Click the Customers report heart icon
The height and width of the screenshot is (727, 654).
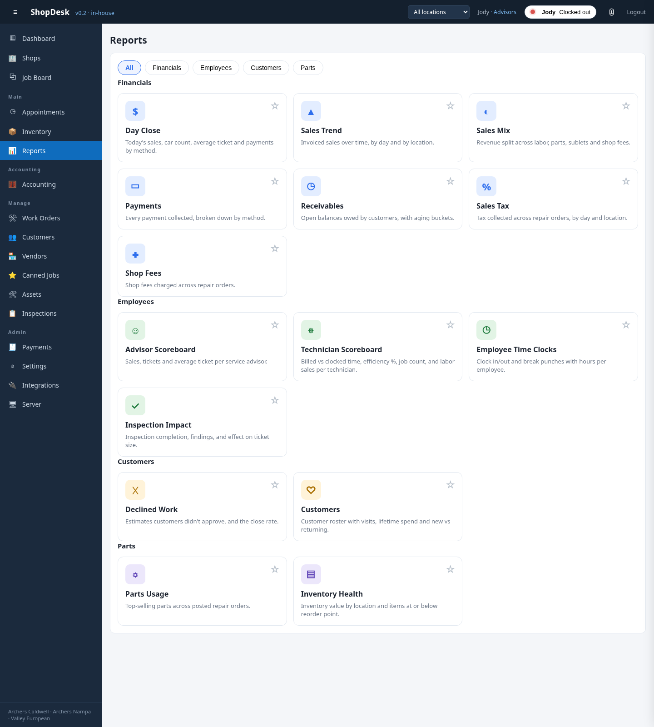(311, 490)
